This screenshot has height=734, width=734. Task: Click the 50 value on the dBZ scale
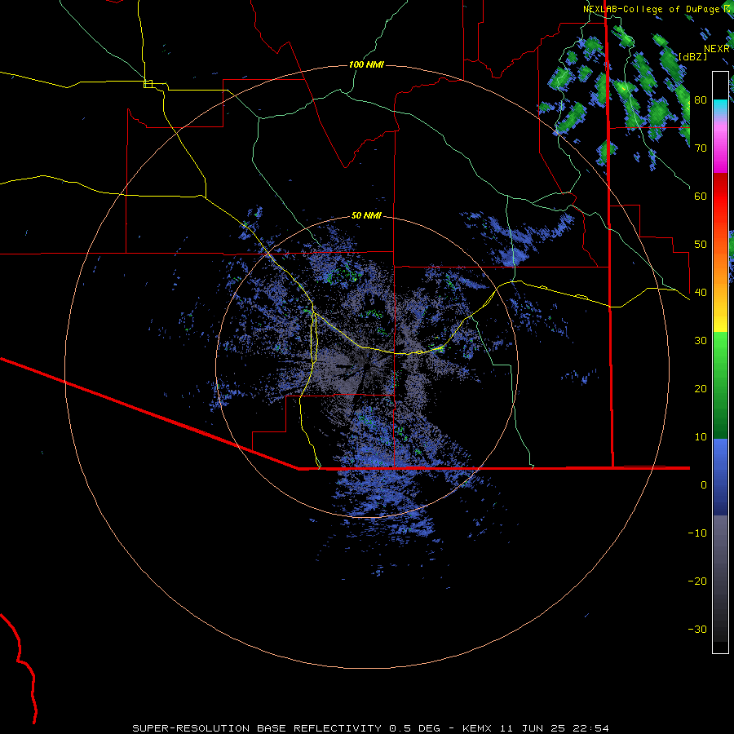701,245
